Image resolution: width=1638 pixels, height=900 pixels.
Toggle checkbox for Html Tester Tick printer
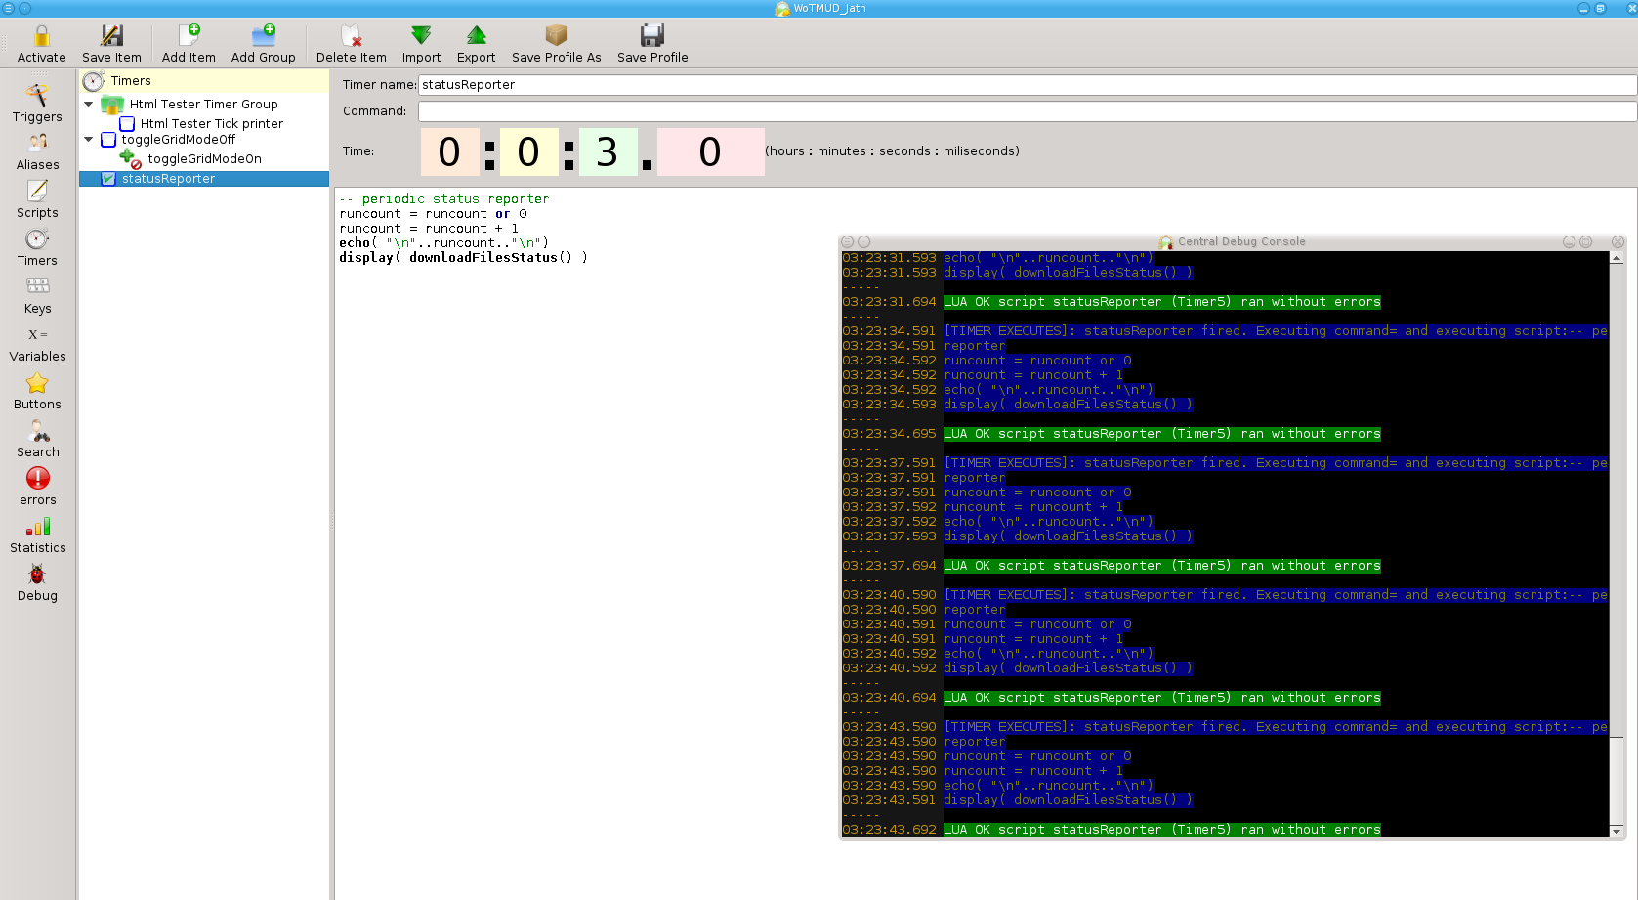[x=127, y=124]
